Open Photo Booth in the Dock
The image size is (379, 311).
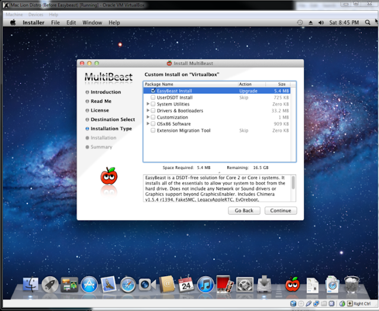pyautogui.click(x=225, y=284)
